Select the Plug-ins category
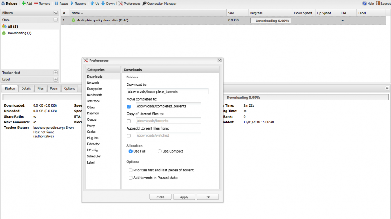This screenshot has width=391, height=219. tap(103, 138)
